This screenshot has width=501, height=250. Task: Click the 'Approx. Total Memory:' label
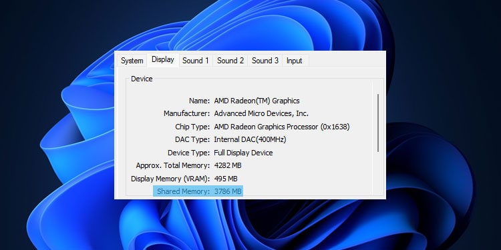pyautogui.click(x=173, y=165)
